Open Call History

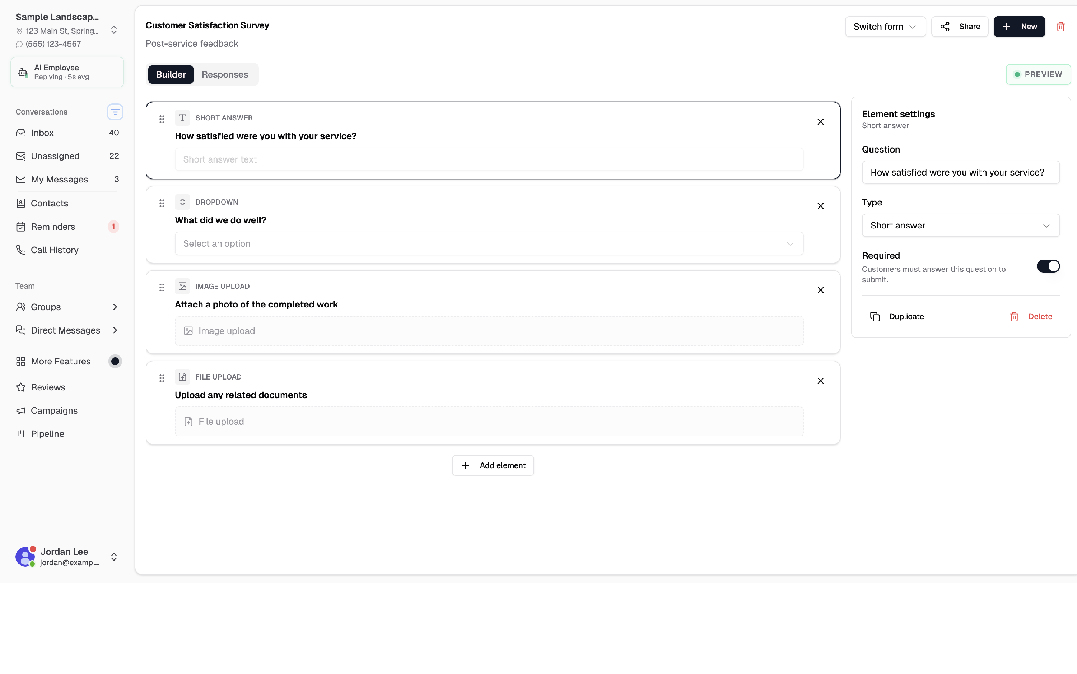click(x=67, y=250)
